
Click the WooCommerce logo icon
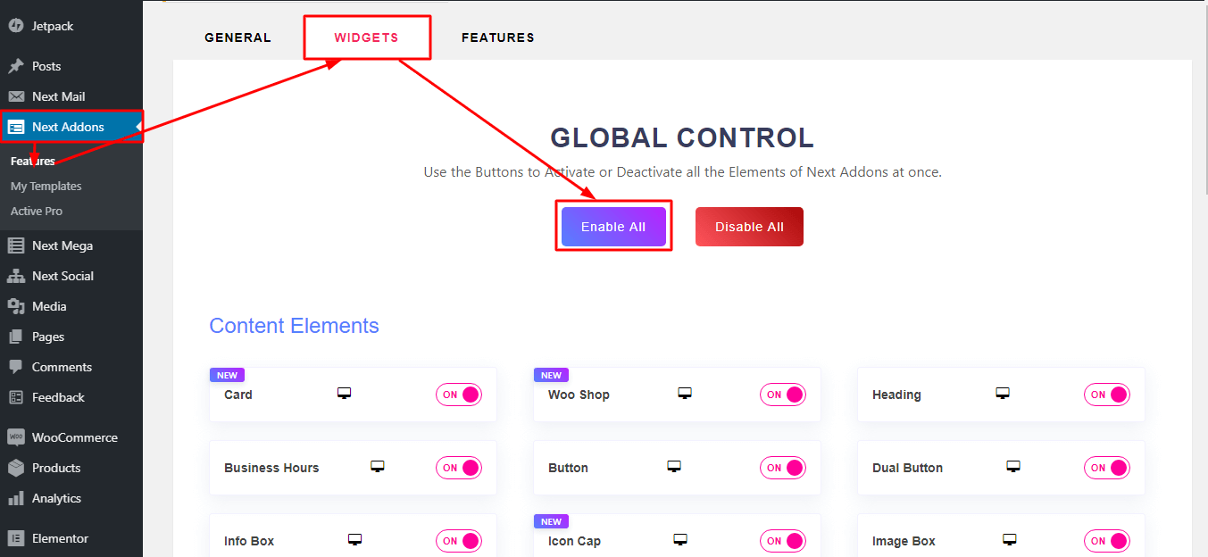tap(16, 437)
